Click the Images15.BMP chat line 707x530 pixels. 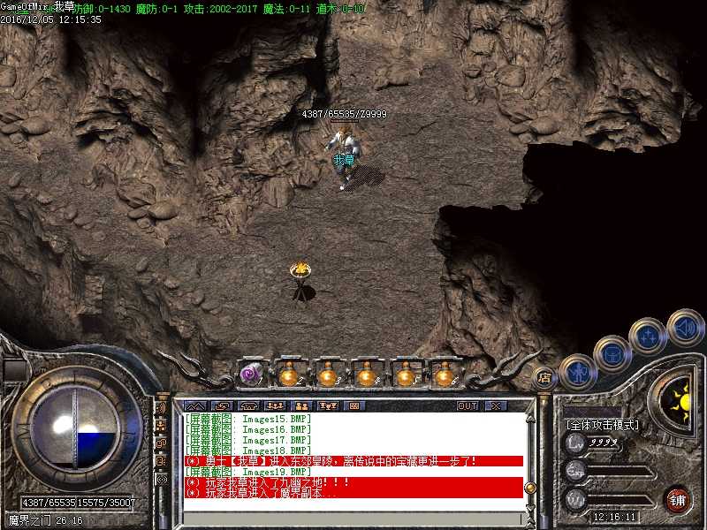(248, 419)
